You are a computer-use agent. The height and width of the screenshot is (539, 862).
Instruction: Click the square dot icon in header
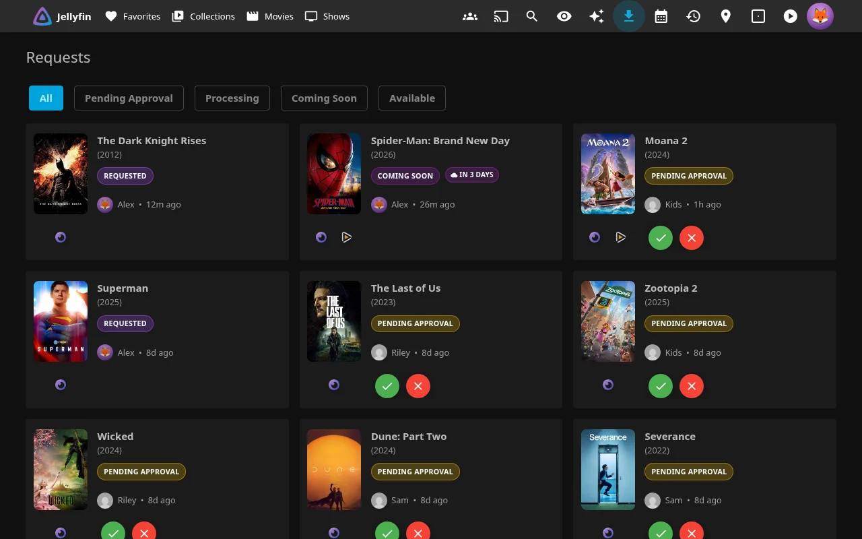pyautogui.click(x=758, y=16)
